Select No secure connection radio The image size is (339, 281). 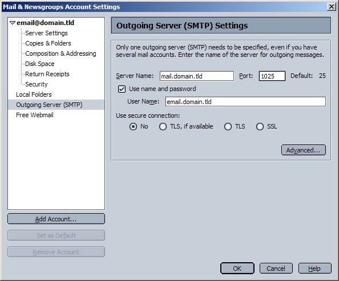[133, 126]
